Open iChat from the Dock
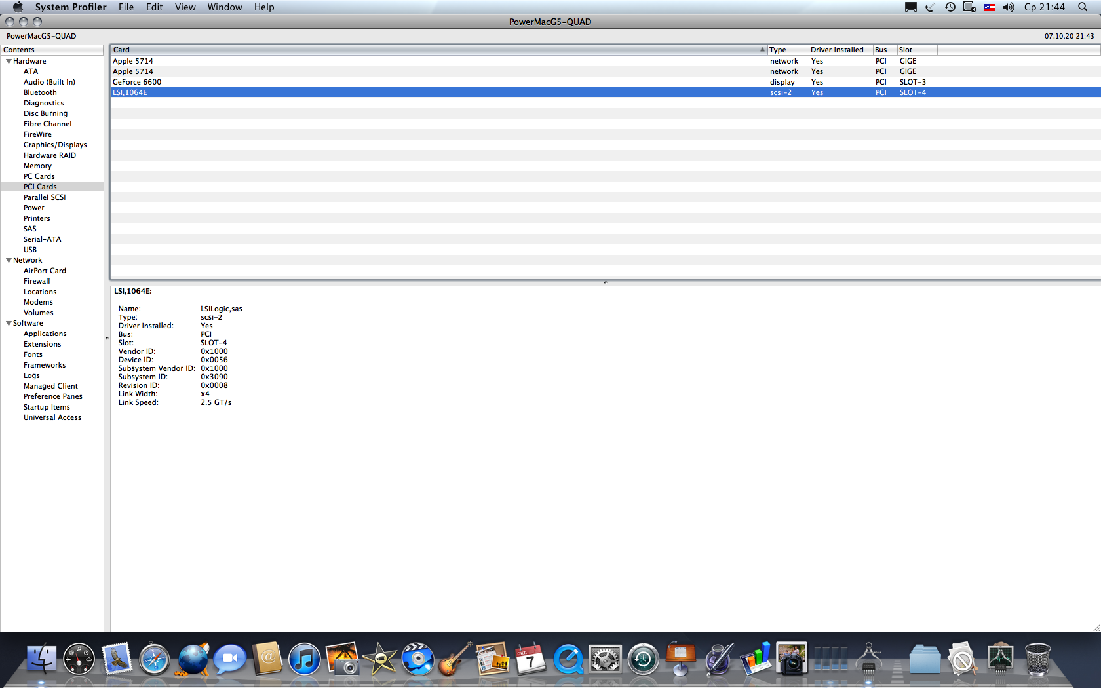Screen dimensions: 1101x688 (x=230, y=659)
